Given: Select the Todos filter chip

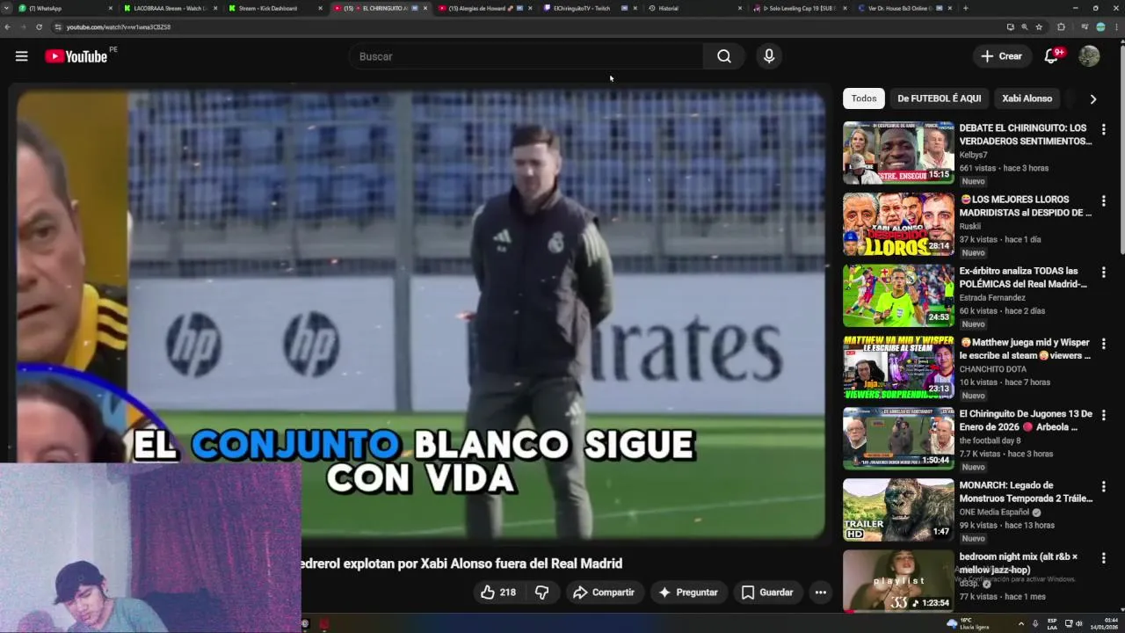Looking at the screenshot, I should pos(864,98).
